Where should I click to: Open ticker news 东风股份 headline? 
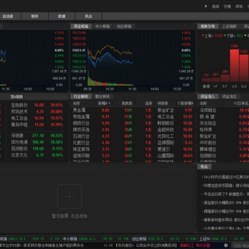(x=146, y=245)
